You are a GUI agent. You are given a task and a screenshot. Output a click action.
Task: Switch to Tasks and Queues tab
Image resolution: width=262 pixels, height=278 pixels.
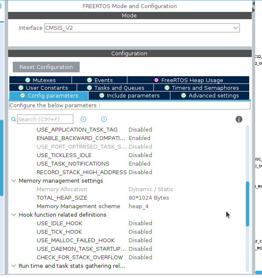[115, 88]
